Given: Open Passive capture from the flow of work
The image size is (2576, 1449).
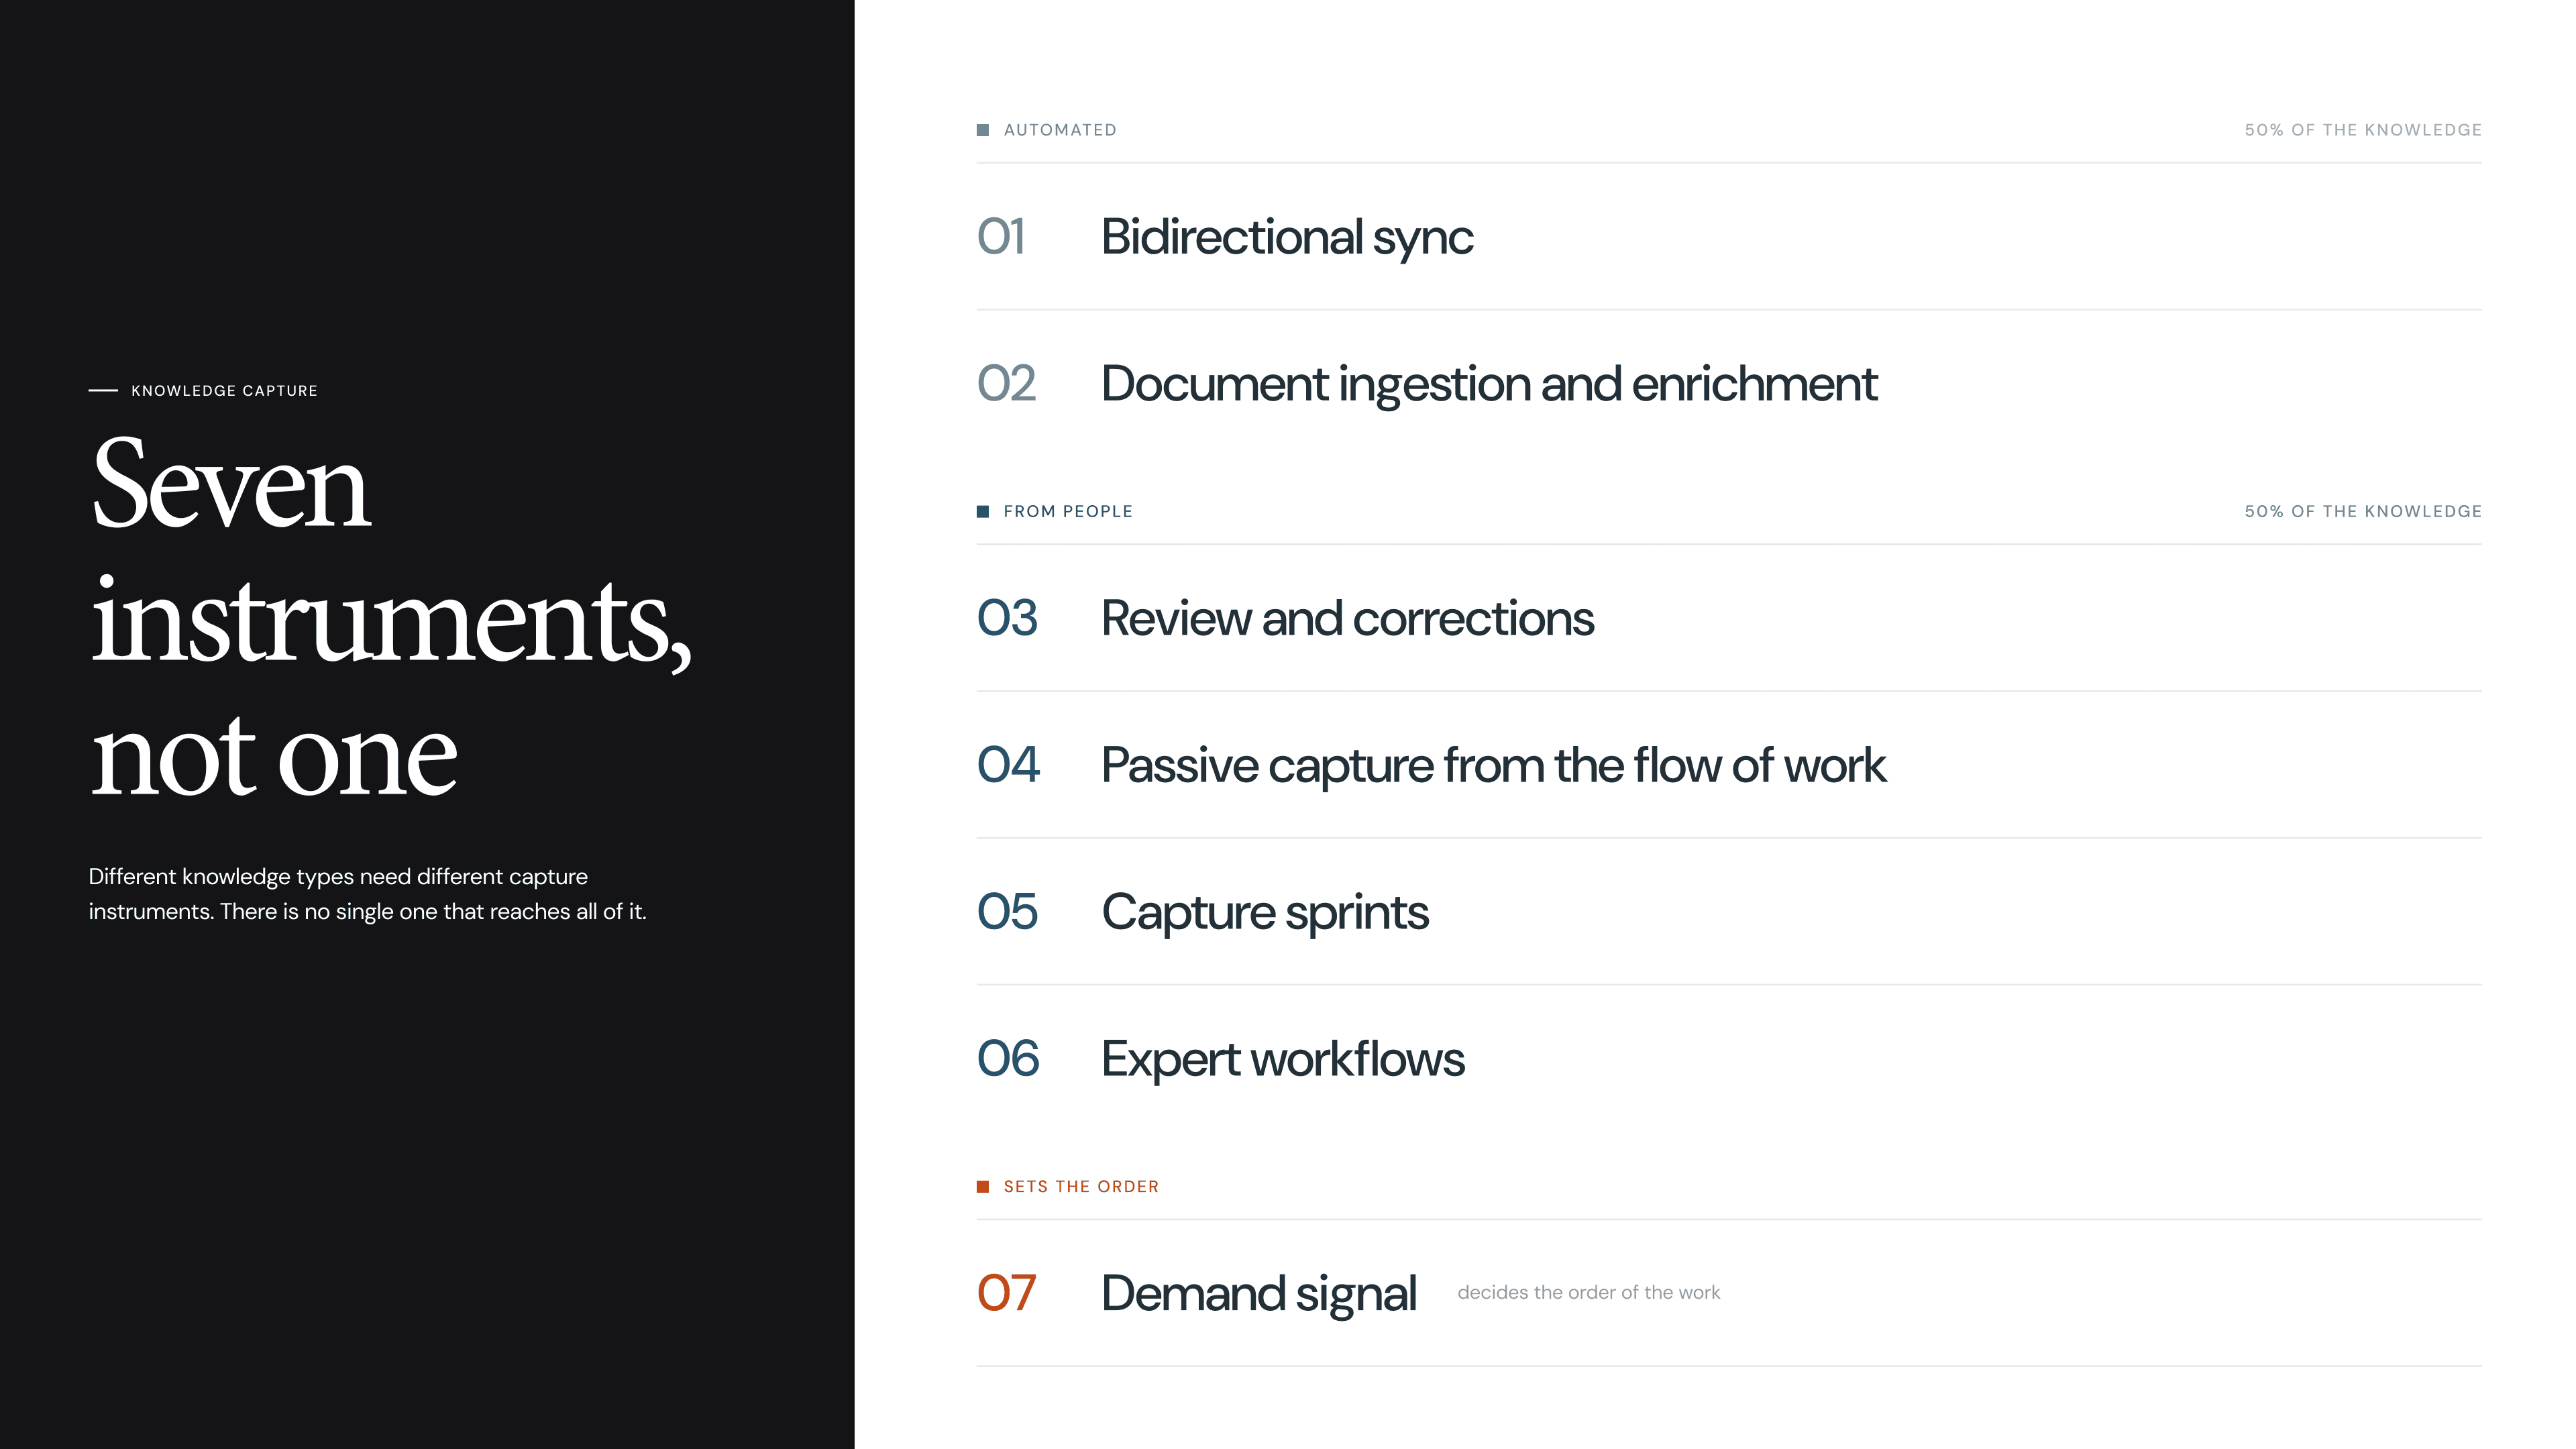Looking at the screenshot, I should [x=1493, y=766].
